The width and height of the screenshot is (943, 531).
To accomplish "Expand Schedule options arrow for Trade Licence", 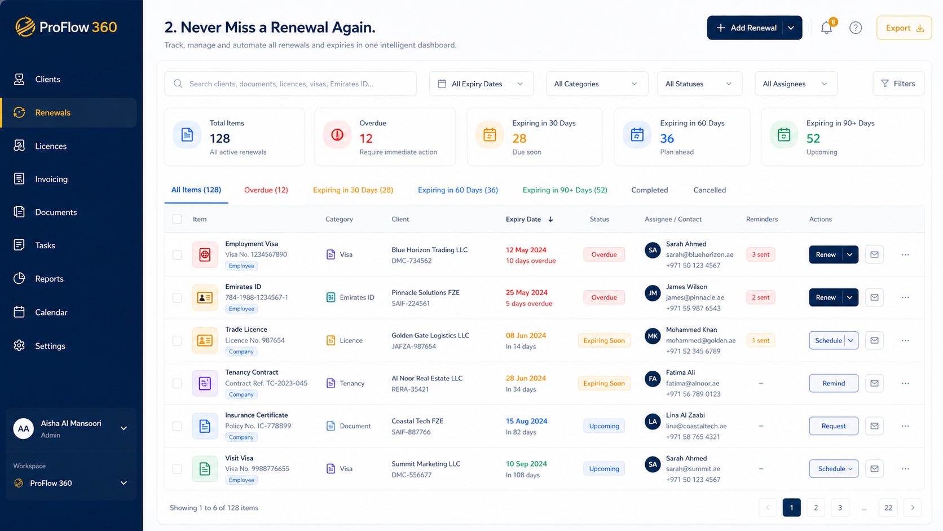I will pyautogui.click(x=851, y=340).
